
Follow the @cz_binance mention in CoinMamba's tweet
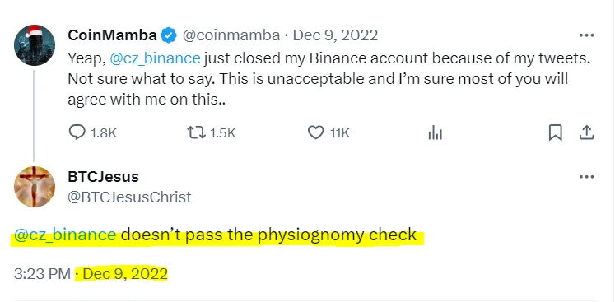coord(156,58)
